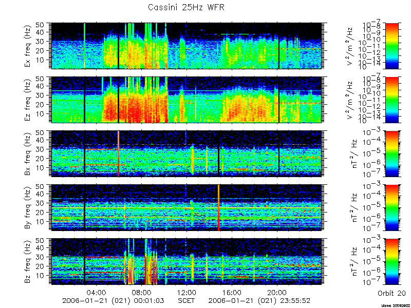
Task: Click the "10⁻⁷" top label on Ex colorbar
Action: (x=372, y=25)
